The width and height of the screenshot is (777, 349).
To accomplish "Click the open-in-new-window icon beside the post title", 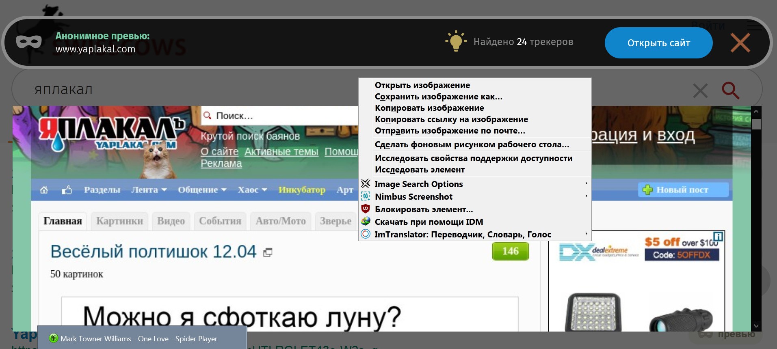I will 268,252.
